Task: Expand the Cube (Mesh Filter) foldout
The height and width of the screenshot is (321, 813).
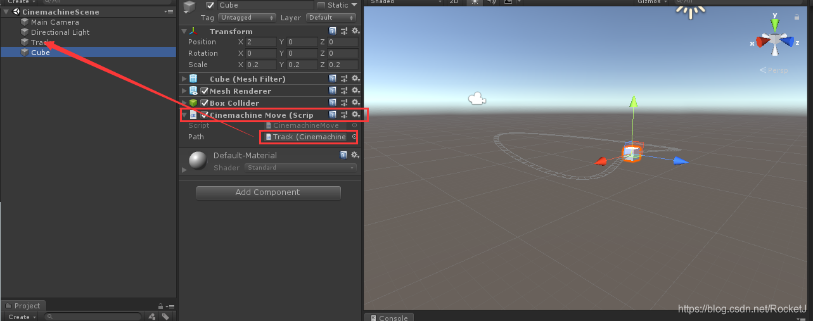Action: point(184,79)
